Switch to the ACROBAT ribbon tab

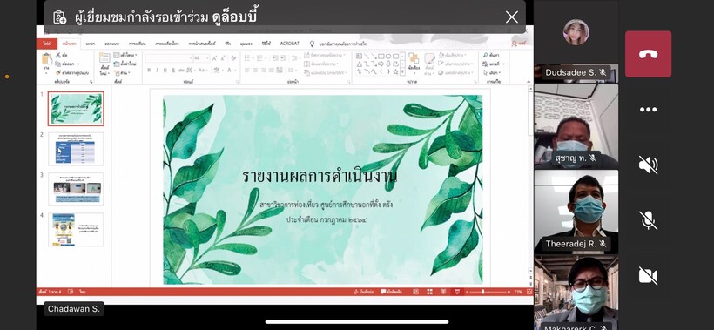click(290, 44)
